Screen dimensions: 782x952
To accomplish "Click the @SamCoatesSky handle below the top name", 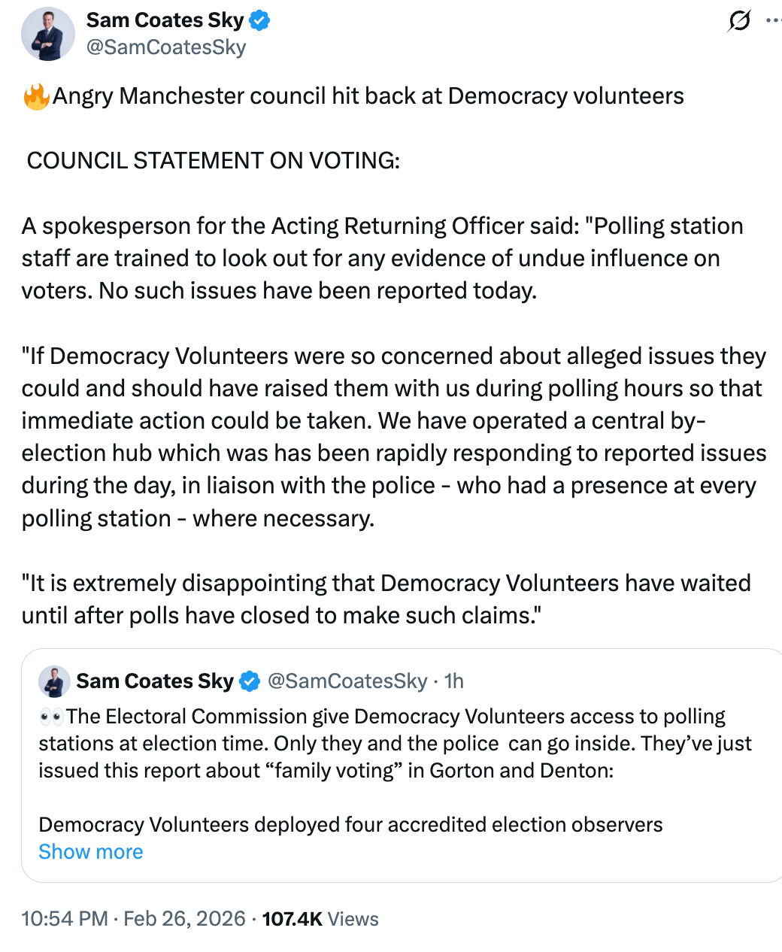I will (166, 47).
